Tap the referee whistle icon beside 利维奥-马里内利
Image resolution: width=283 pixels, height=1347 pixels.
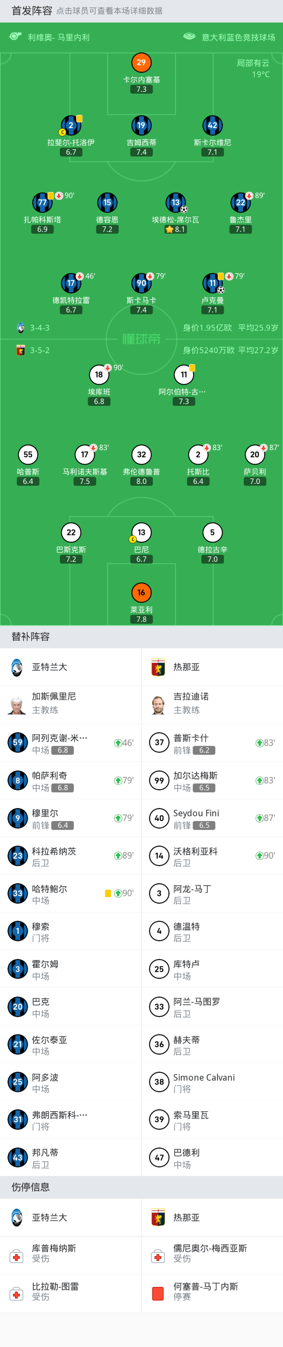(x=15, y=37)
